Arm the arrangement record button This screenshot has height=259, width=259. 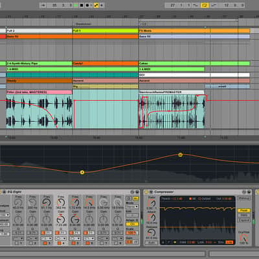(87, 5)
